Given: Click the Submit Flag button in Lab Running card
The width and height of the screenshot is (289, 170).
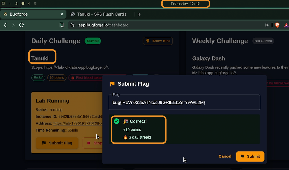Looking at the screenshot, I should (57, 143).
